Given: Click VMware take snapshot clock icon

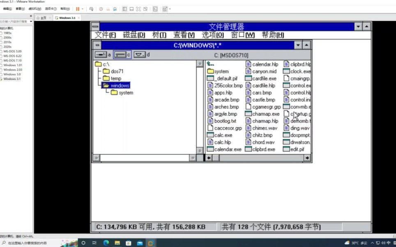Looking at the screenshot, I should pyautogui.click(x=101, y=9).
